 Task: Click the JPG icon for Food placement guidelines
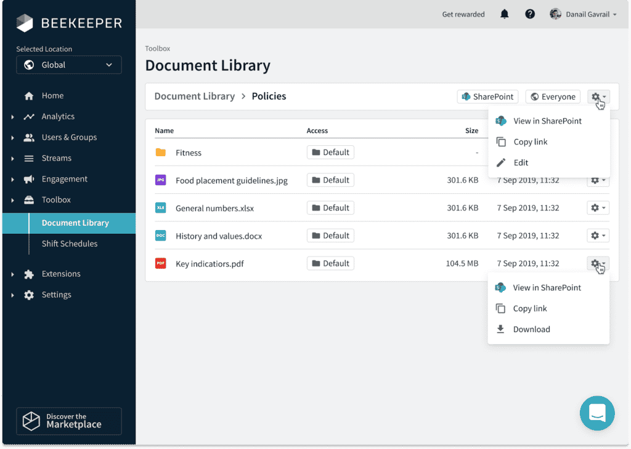(x=161, y=180)
